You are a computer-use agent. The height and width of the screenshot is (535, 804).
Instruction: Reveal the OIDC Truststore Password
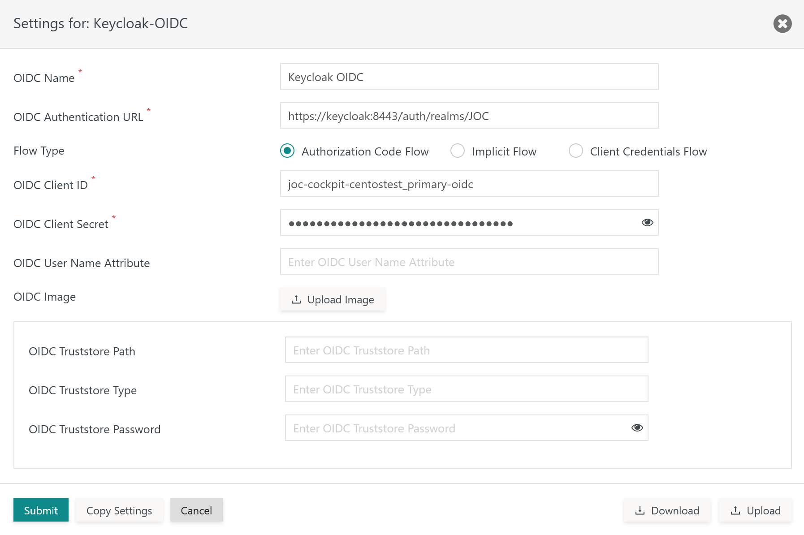pos(637,428)
